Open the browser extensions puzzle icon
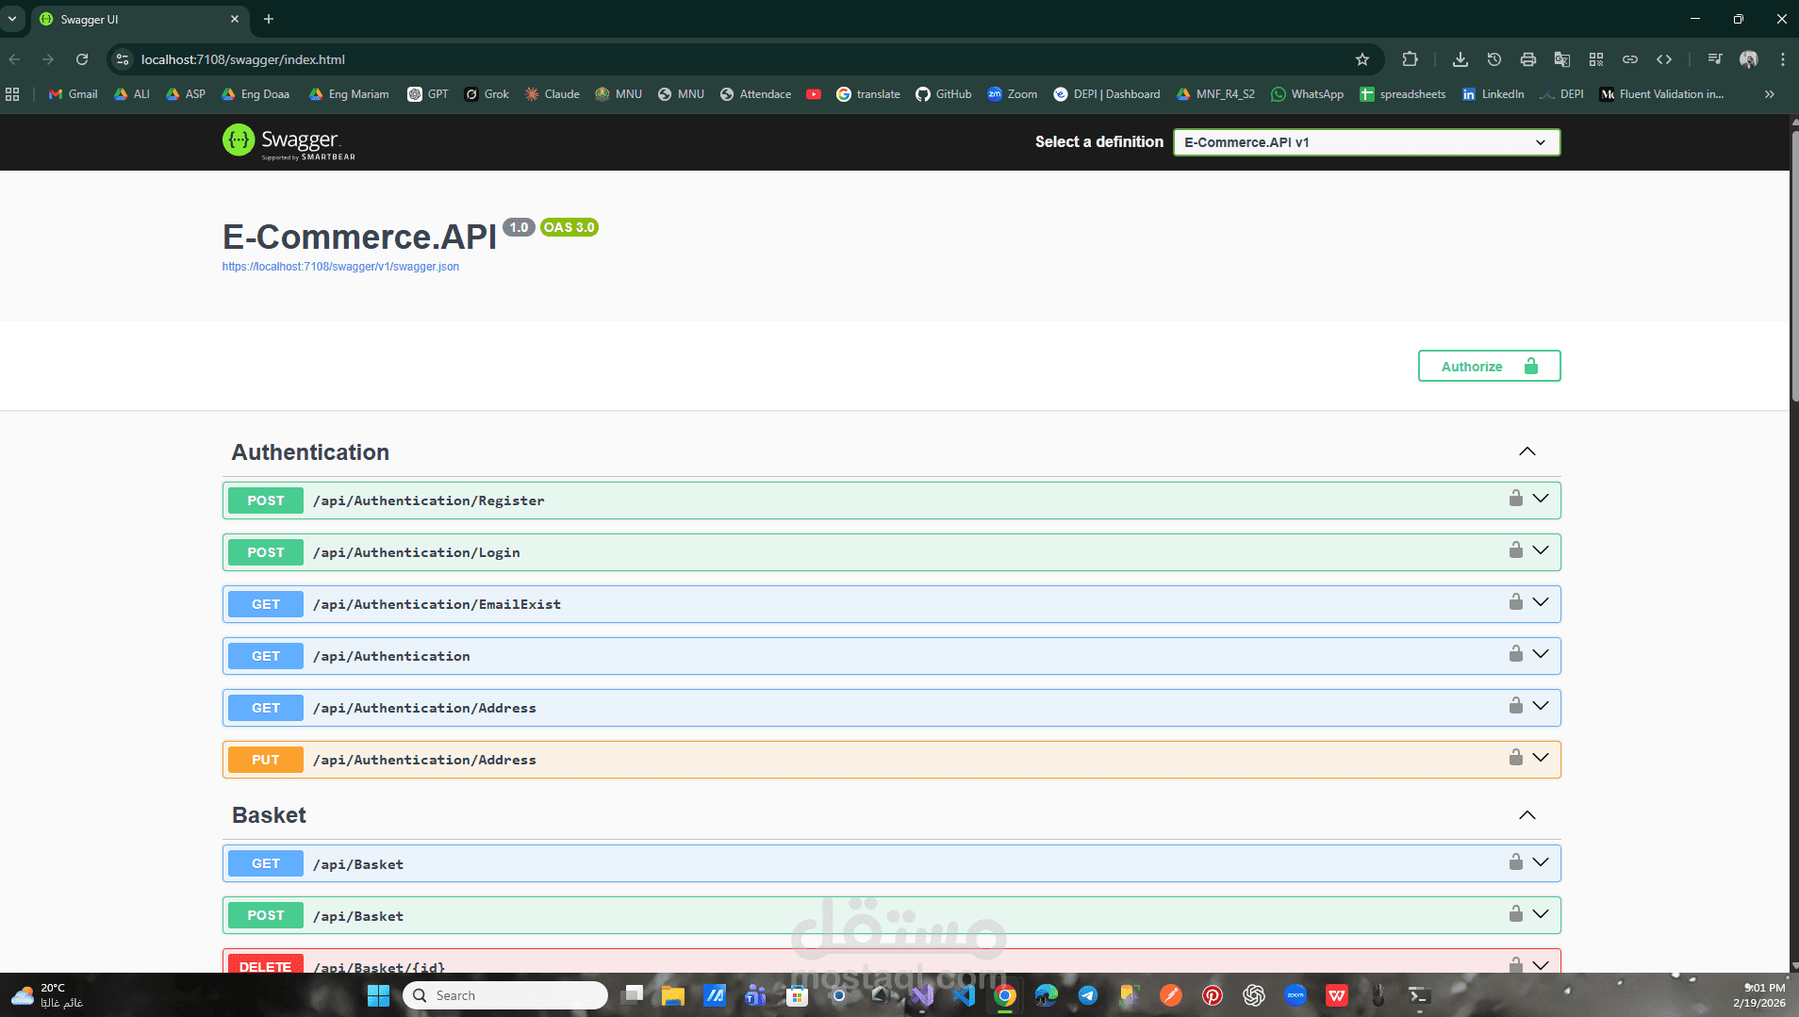1799x1017 pixels. click(x=1409, y=58)
